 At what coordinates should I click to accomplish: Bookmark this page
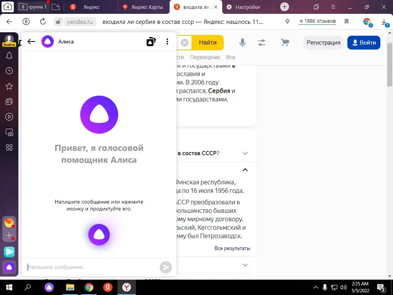pyautogui.click(x=347, y=22)
